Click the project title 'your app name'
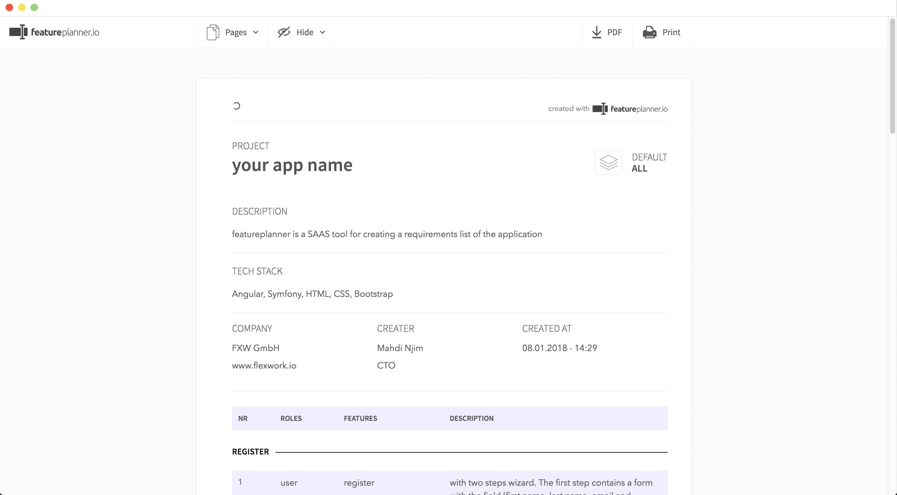Screen dimensions: 897x495 coord(292,165)
